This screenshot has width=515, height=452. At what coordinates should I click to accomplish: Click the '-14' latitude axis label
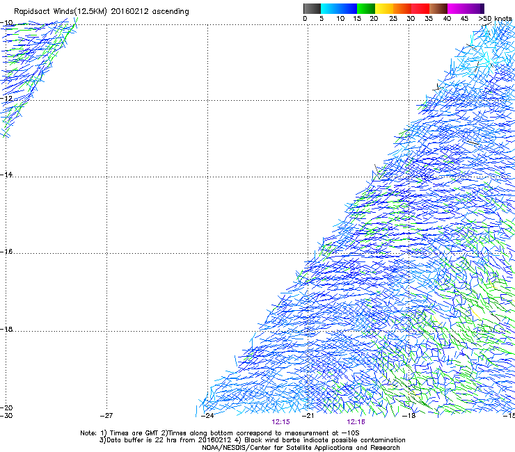tap(6, 175)
